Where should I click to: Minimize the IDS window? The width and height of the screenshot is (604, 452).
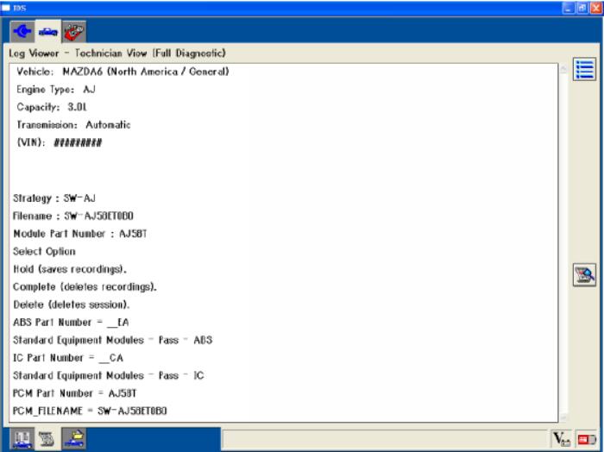pyautogui.click(x=568, y=8)
